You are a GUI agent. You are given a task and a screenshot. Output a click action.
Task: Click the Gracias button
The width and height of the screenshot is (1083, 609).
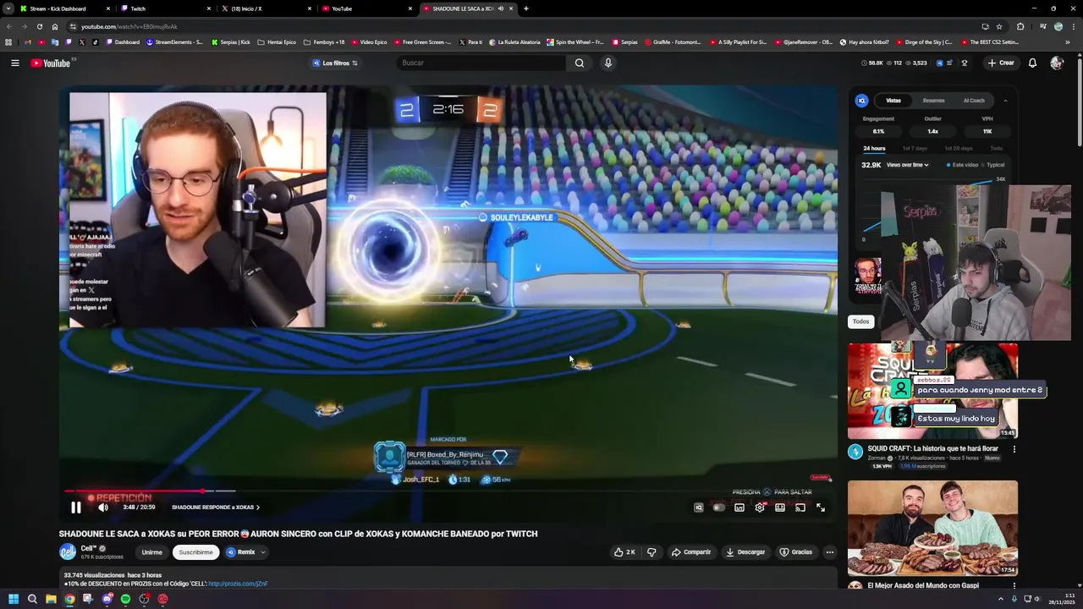coord(796,552)
